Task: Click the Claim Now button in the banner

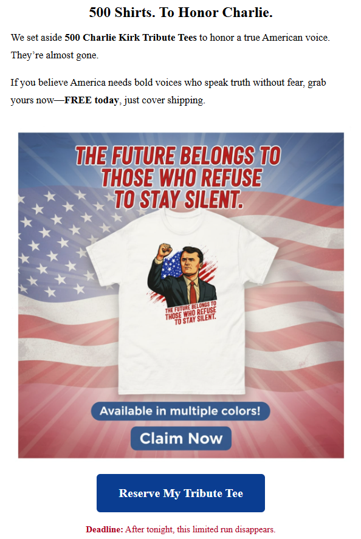Action: click(181, 438)
